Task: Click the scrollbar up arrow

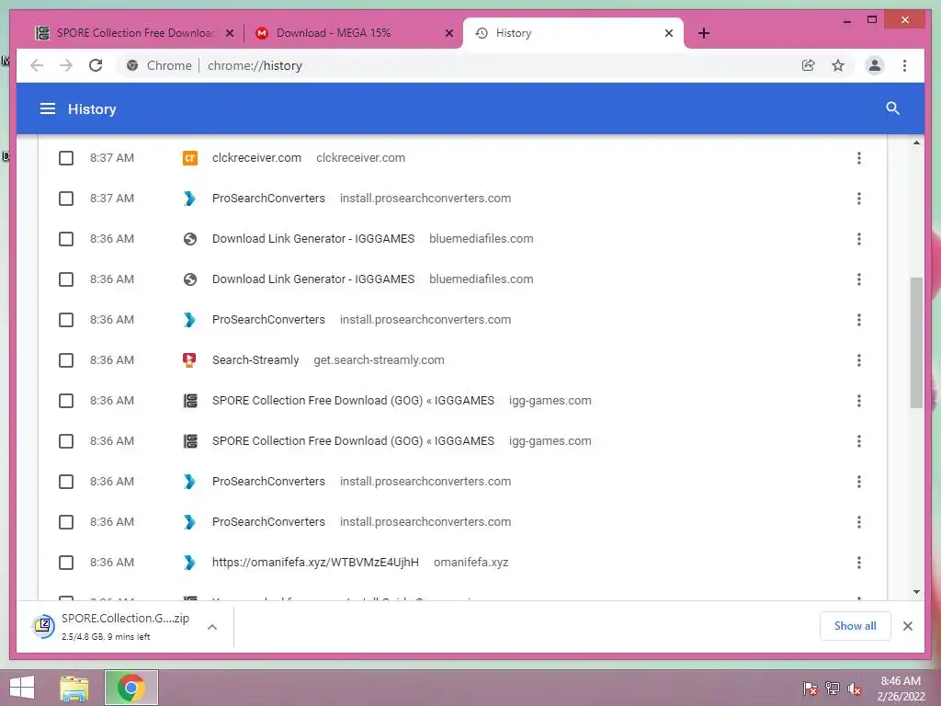Action: (x=916, y=142)
